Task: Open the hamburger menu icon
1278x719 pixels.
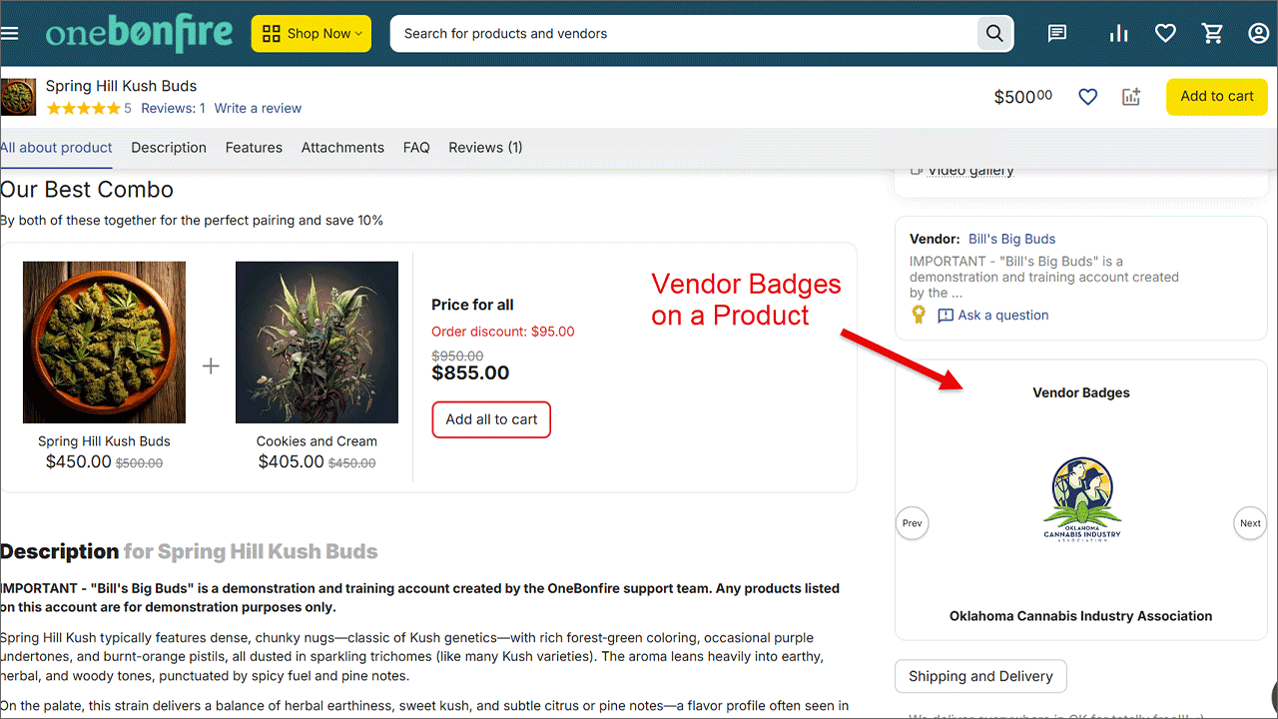Action: 10,33
